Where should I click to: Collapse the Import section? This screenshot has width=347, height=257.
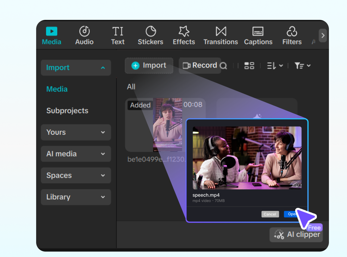click(76, 68)
